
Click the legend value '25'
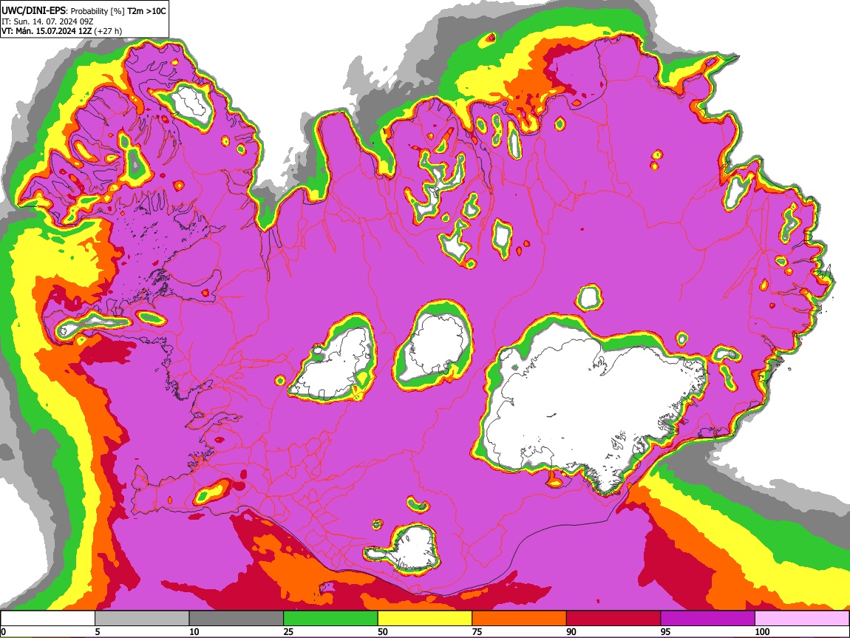(288, 631)
